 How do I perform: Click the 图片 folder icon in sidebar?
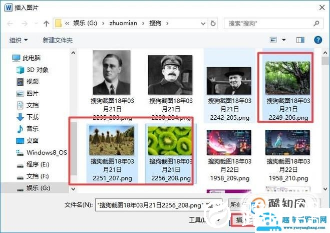(x=20, y=93)
